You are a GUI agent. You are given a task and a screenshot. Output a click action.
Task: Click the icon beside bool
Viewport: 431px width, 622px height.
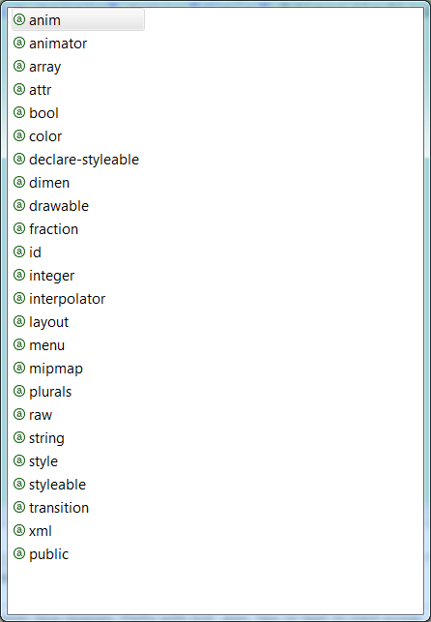pyautogui.click(x=19, y=112)
